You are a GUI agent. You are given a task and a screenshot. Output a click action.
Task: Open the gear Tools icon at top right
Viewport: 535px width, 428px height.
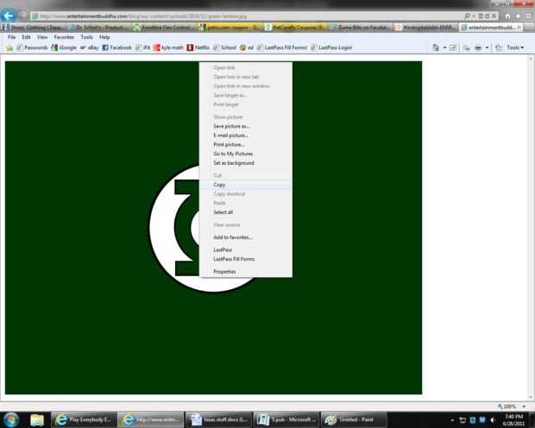[528, 16]
